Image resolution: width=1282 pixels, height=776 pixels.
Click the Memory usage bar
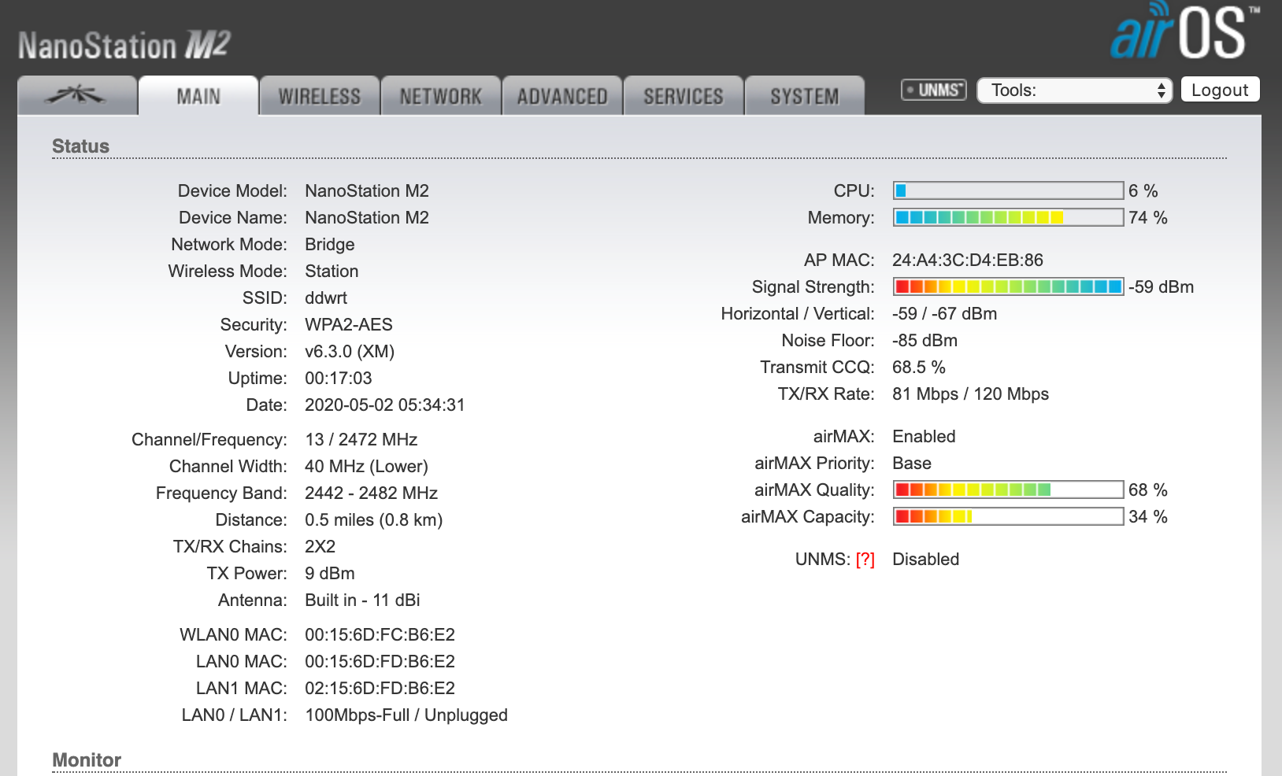[x=1007, y=217]
